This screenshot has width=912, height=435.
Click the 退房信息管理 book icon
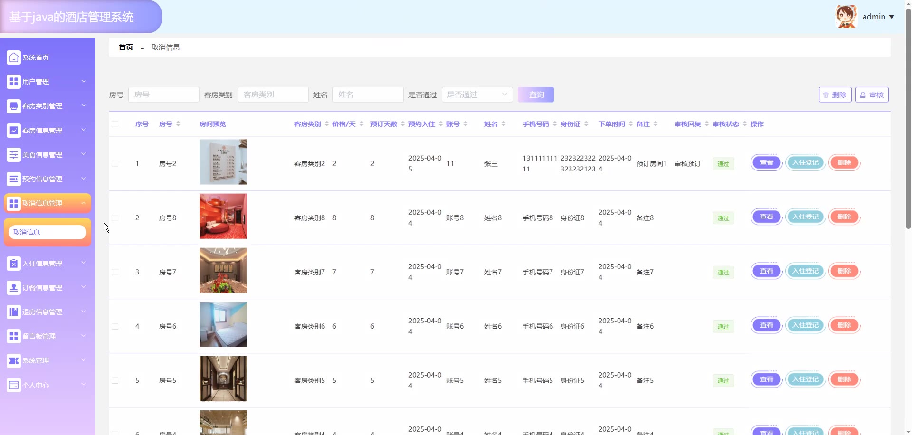click(14, 312)
